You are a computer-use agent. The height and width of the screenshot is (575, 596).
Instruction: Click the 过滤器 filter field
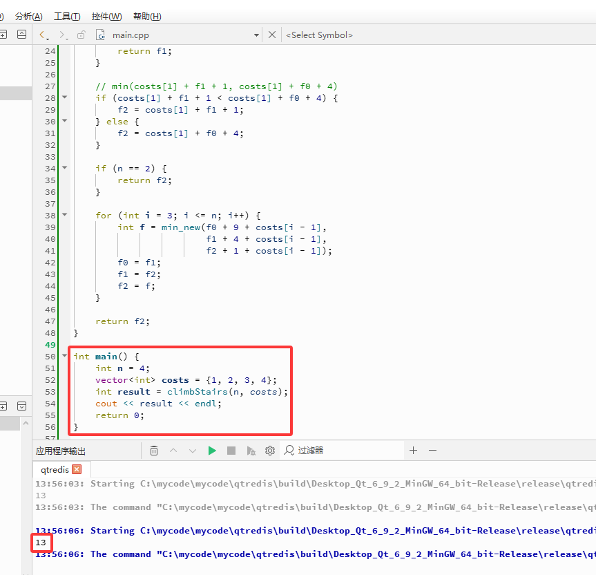pos(342,451)
